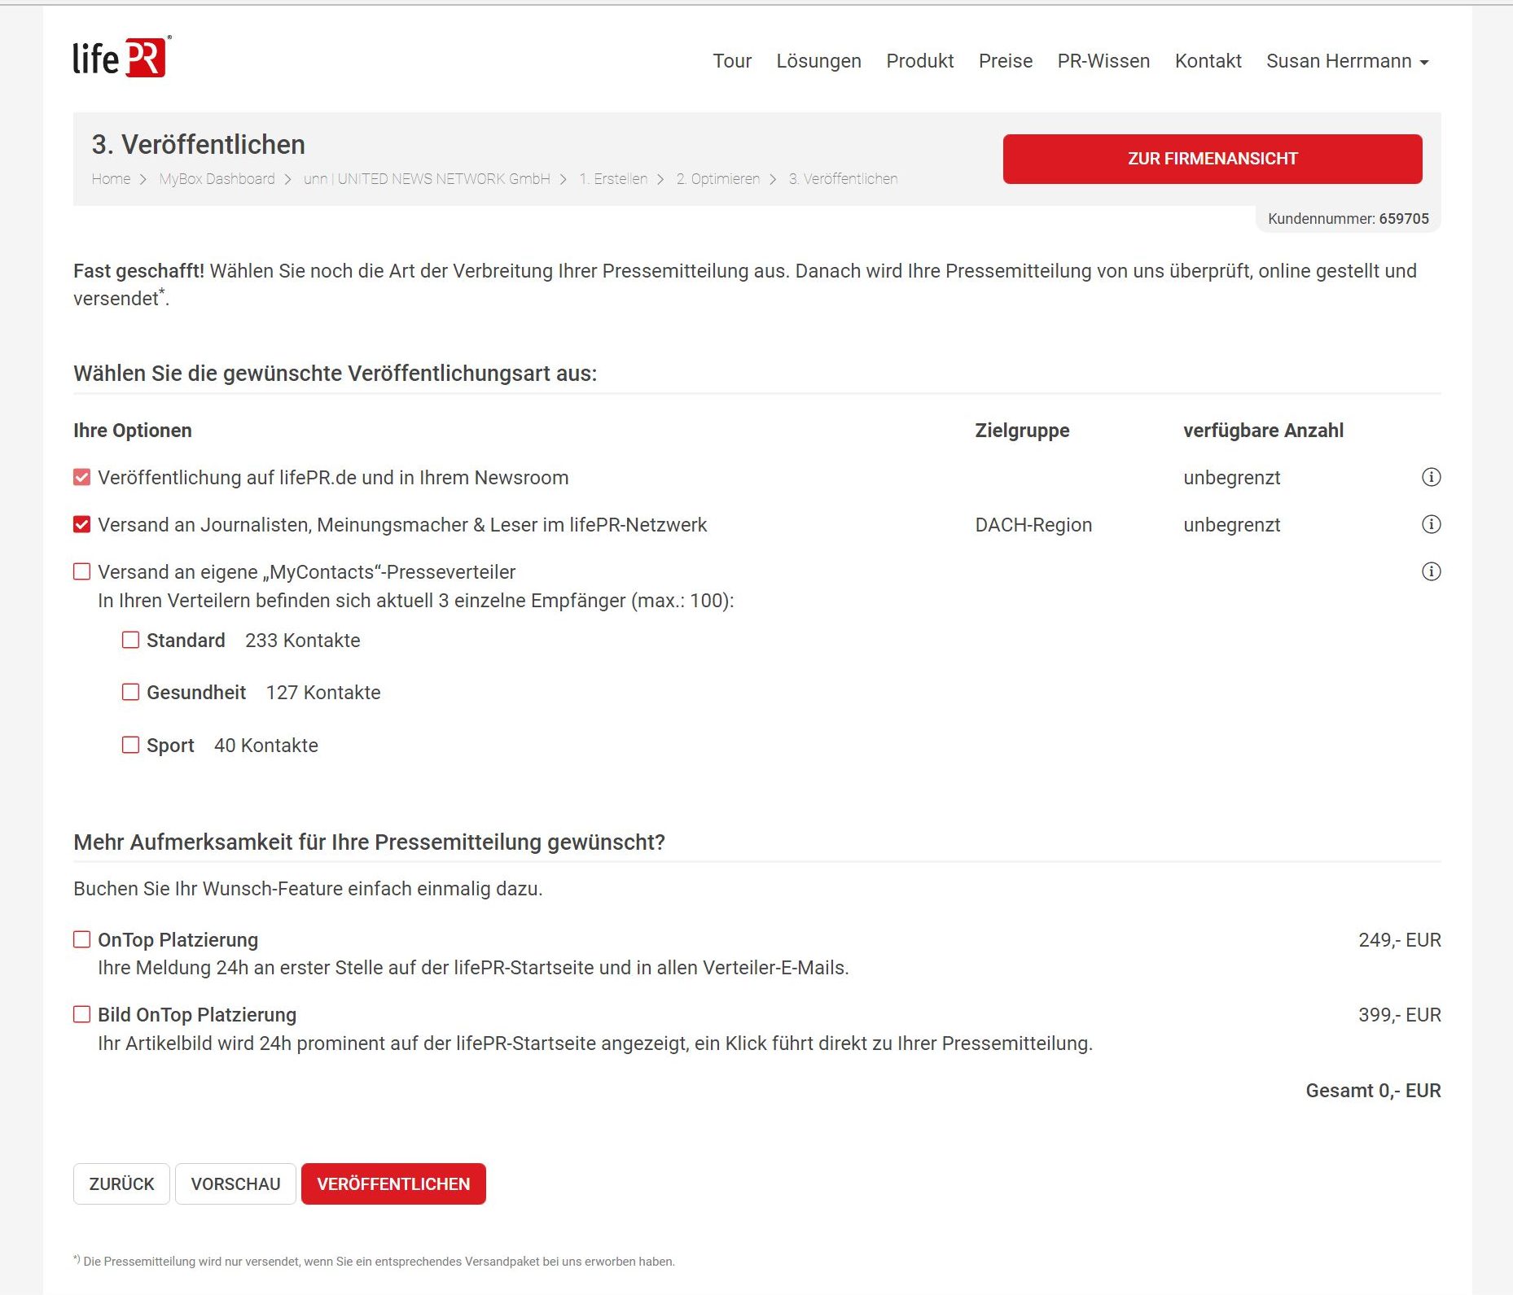The image size is (1513, 1295).
Task: Open info icon for lifePR.de Newsroom publication
Action: pyautogui.click(x=1430, y=478)
